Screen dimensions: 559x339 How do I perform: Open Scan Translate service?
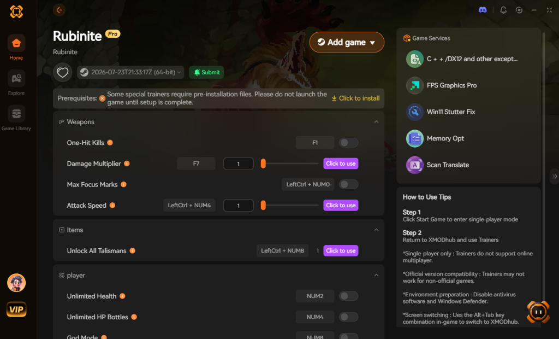tap(437, 165)
